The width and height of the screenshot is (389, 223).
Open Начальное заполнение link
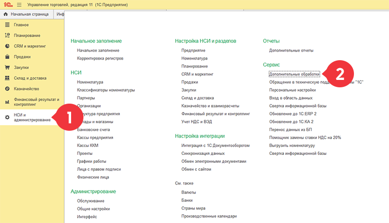(98, 50)
